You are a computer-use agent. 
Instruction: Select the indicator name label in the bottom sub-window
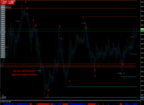click(6, 102)
